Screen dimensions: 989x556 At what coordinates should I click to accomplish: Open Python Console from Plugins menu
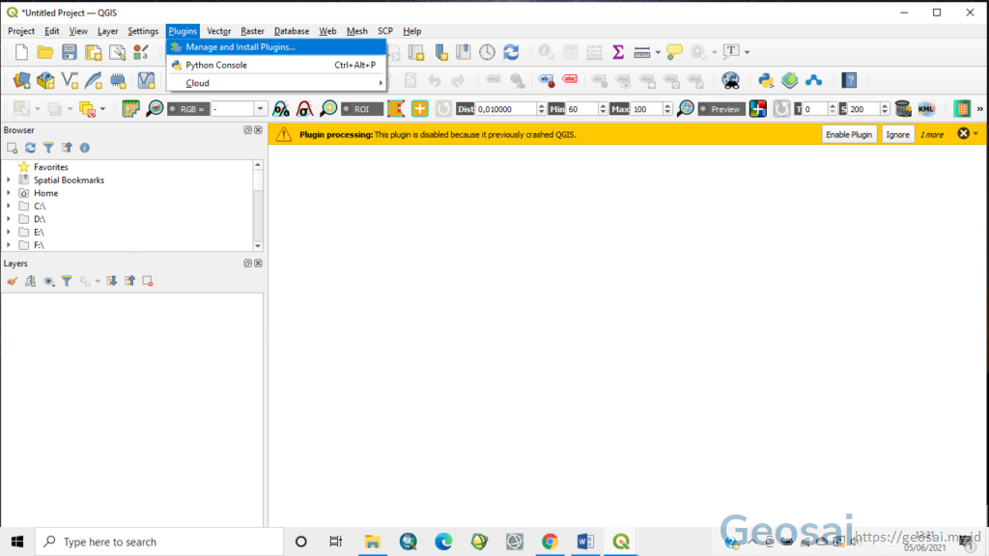276,65
